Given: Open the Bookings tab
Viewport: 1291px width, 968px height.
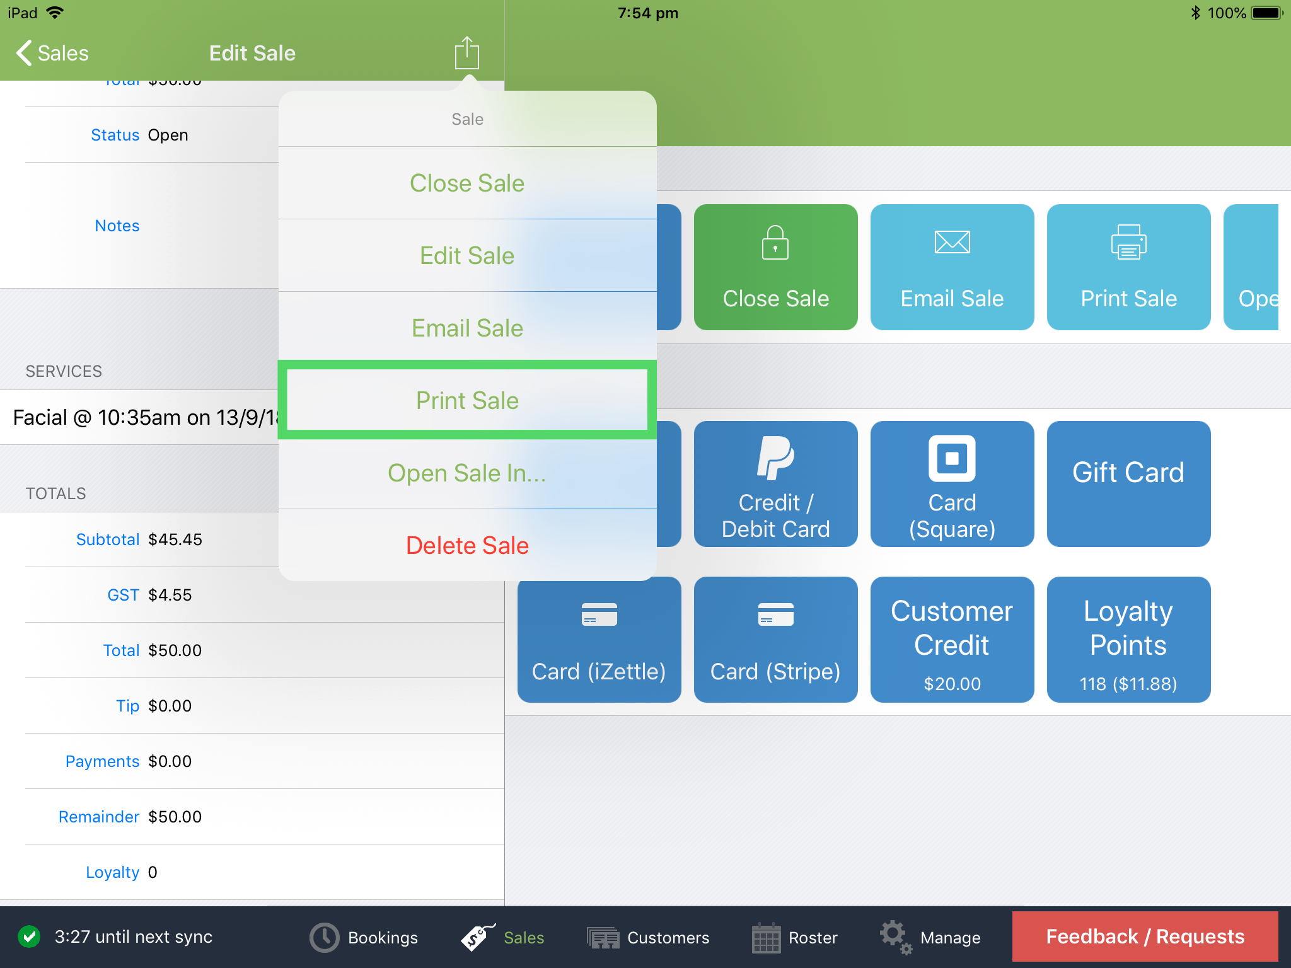Looking at the screenshot, I should (364, 938).
